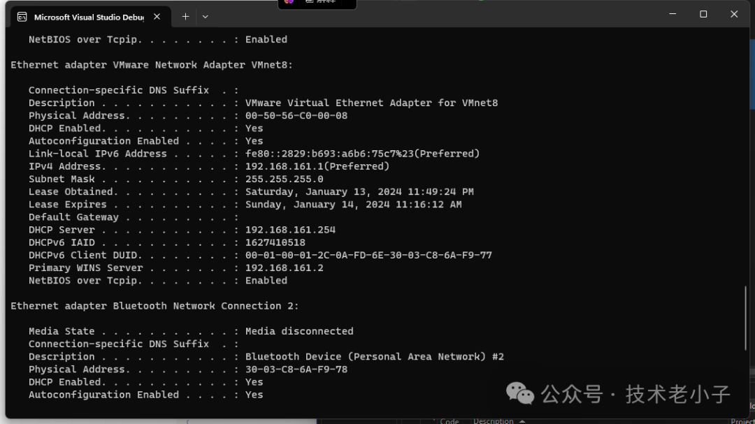
Task: Click the Ethernet adapter VMnet8 heading line
Action: pos(152,65)
